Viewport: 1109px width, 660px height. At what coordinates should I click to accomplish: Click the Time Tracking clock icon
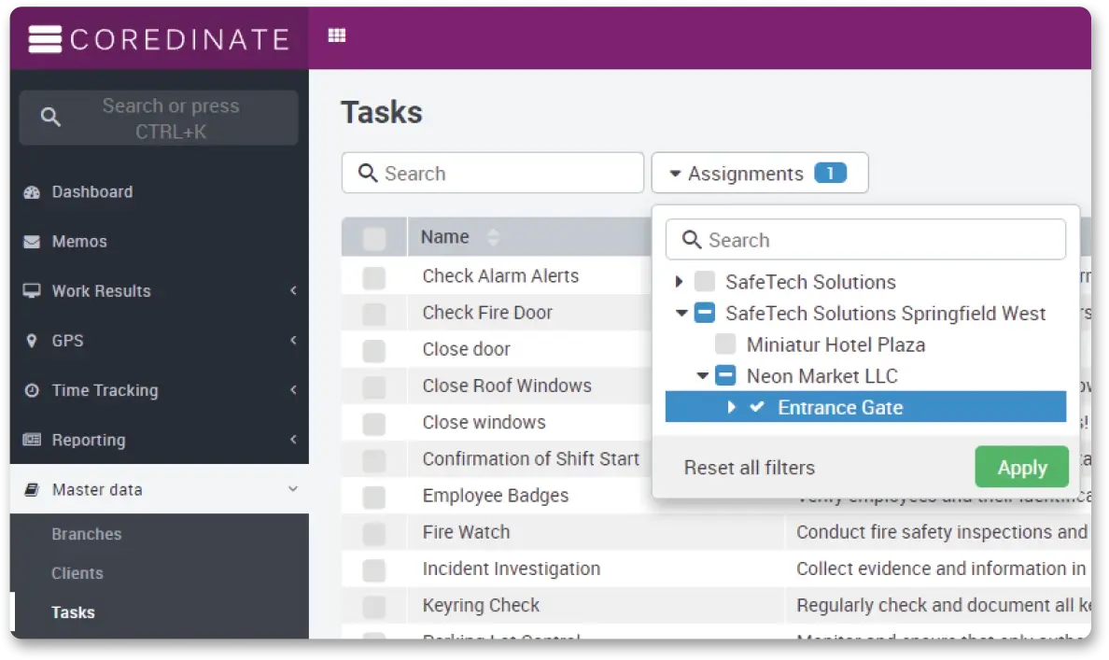[33, 390]
